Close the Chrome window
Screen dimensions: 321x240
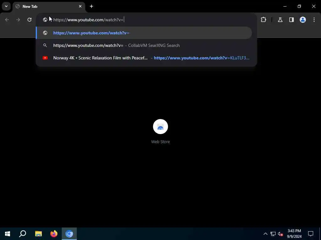click(x=313, y=6)
